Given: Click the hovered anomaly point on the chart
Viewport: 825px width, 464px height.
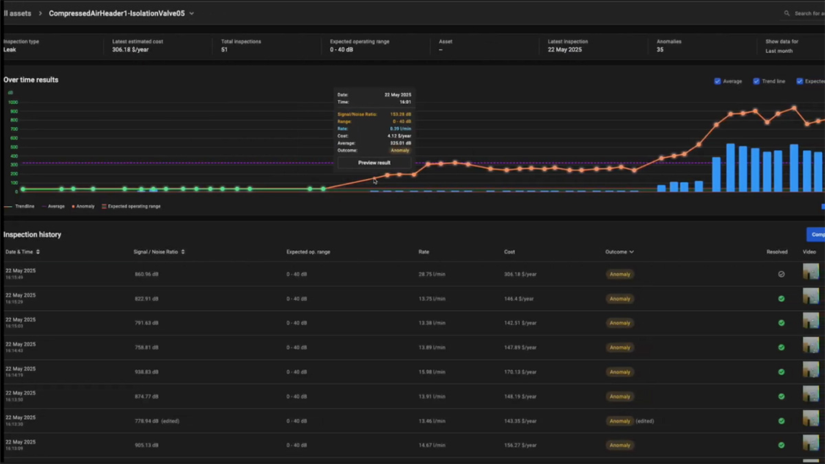Looking at the screenshot, I should [x=375, y=178].
